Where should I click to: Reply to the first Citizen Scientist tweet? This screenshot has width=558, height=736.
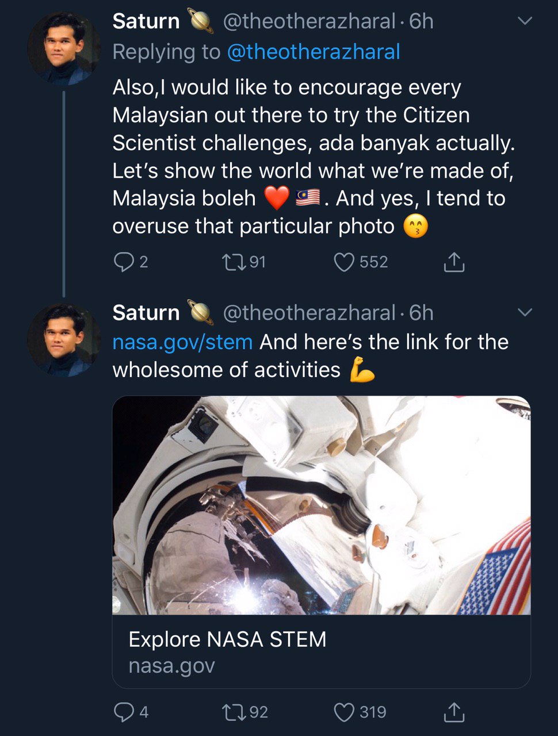click(123, 262)
